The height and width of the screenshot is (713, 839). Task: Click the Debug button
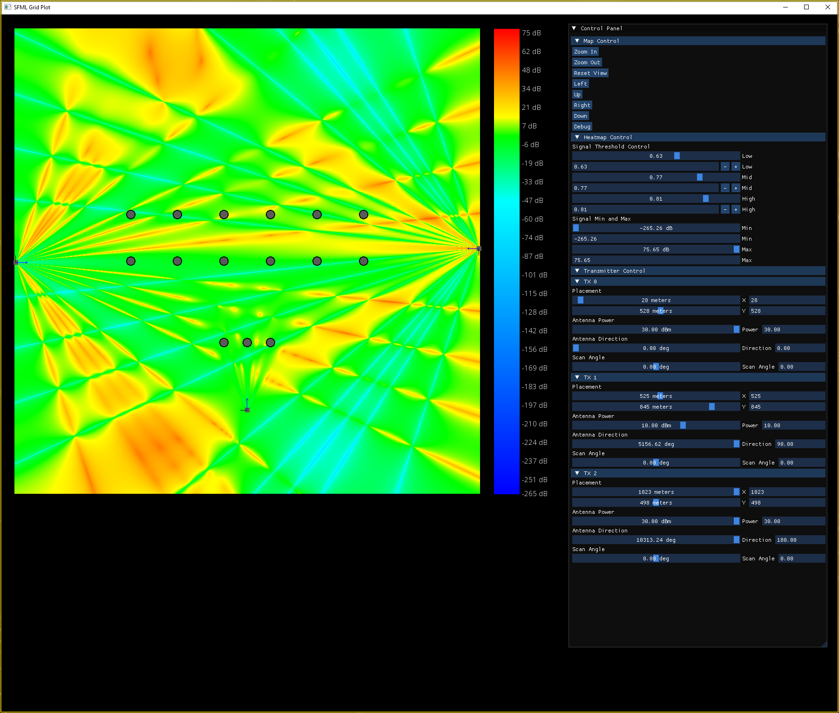[582, 127]
